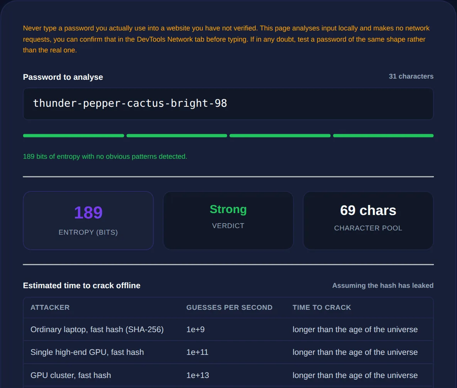Click the third green strength bar segment
The height and width of the screenshot is (388, 457).
pyautogui.click(x=280, y=136)
